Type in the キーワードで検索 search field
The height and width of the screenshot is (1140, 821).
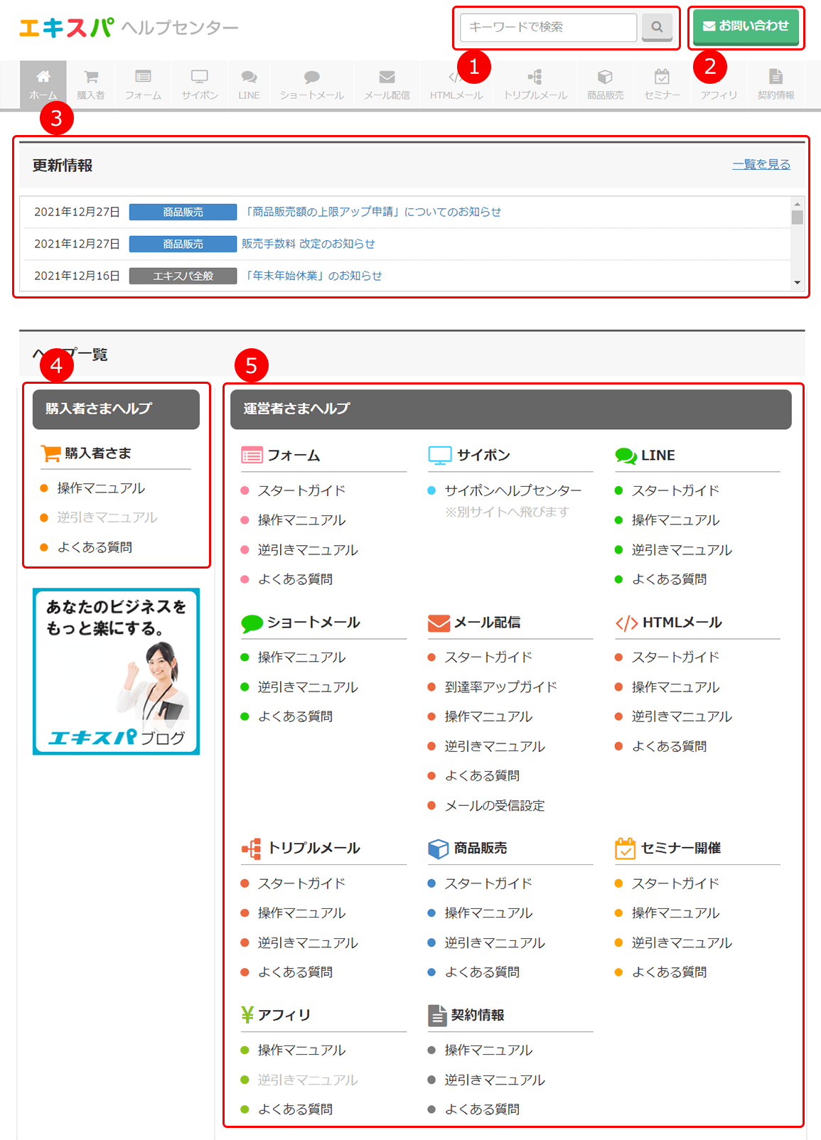pos(548,27)
